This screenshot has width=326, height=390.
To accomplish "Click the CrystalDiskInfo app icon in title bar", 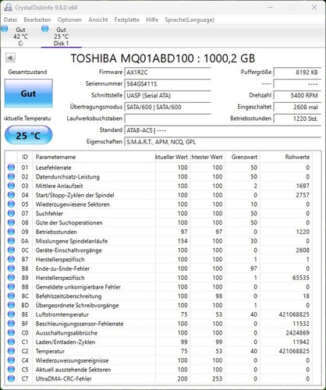I will 8,7.
